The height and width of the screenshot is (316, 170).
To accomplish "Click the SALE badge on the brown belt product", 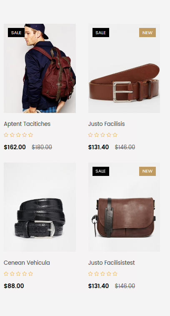I will (x=101, y=33).
